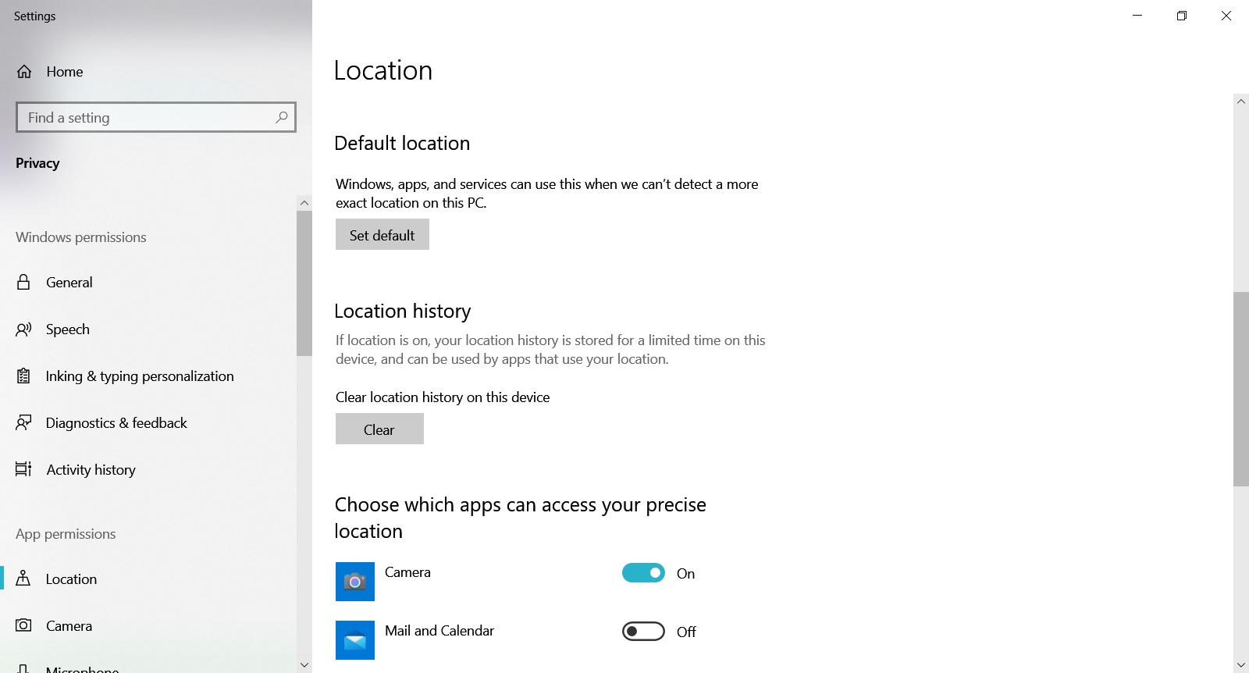The height and width of the screenshot is (673, 1249).
Task: Turn off Camera location access toggle
Action: 643,573
